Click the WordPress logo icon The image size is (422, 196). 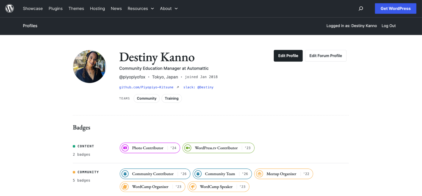tap(10, 8)
